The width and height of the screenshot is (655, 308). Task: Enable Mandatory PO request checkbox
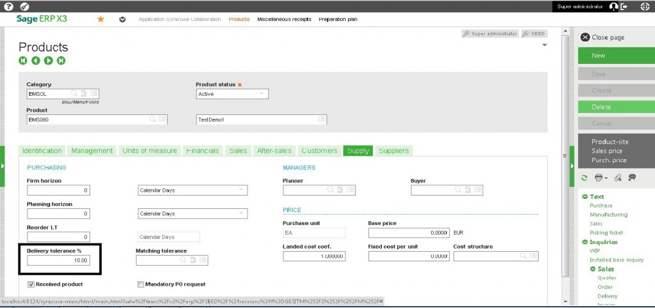tap(141, 284)
